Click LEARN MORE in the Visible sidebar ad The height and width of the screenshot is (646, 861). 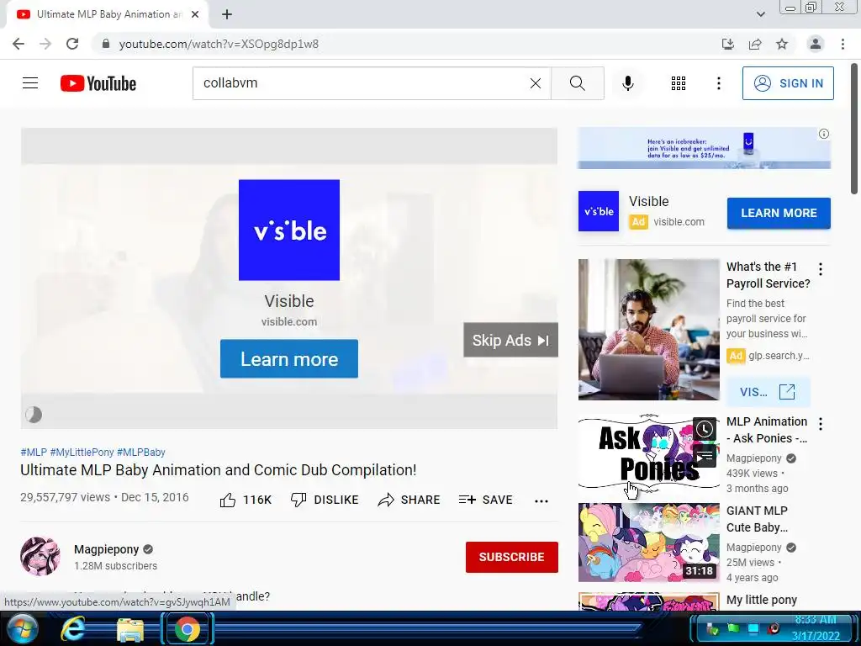click(x=779, y=213)
